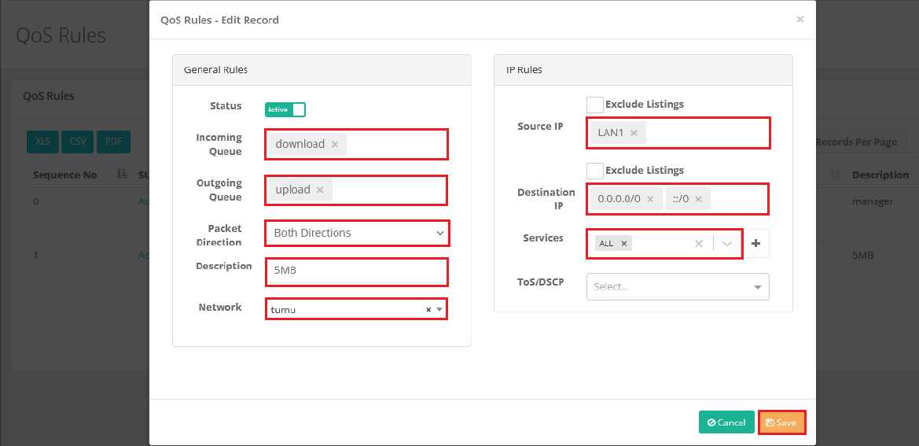Click the Description text field
Screen dimensions: 919x446
coord(358,271)
